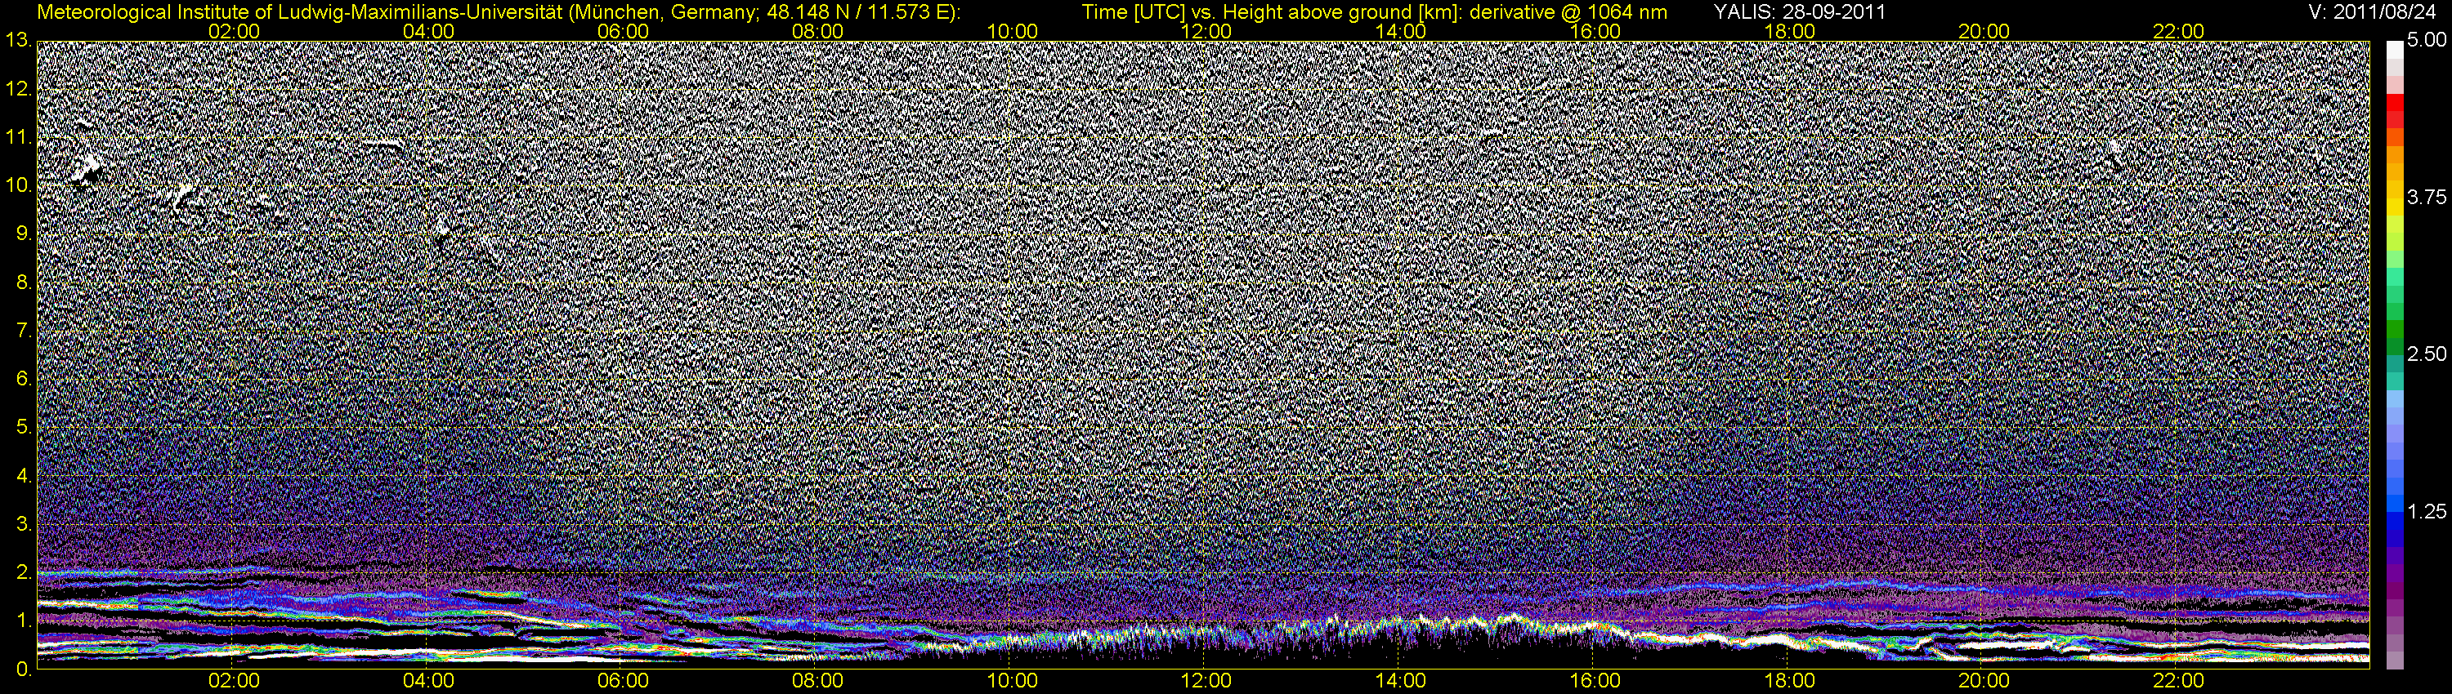Image resolution: width=2452 pixels, height=694 pixels.
Task: Click 02:00 on the top time axis
Action: point(233,31)
